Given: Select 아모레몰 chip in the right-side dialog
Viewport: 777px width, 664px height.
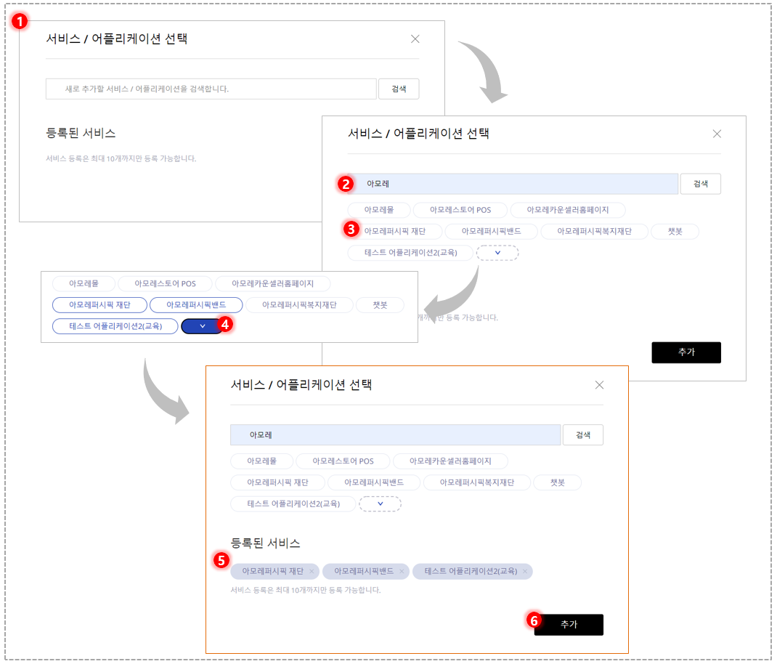Looking at the screenshot, I should point(379,210).
